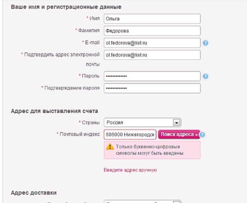Viewport: 247px width, 203px height.
Task: Click the error text about буквенно-цифровые символы
Action: 150,150
